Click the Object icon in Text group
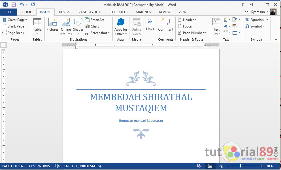The height and width of the screenshot is (170, 281). [235, 33]
